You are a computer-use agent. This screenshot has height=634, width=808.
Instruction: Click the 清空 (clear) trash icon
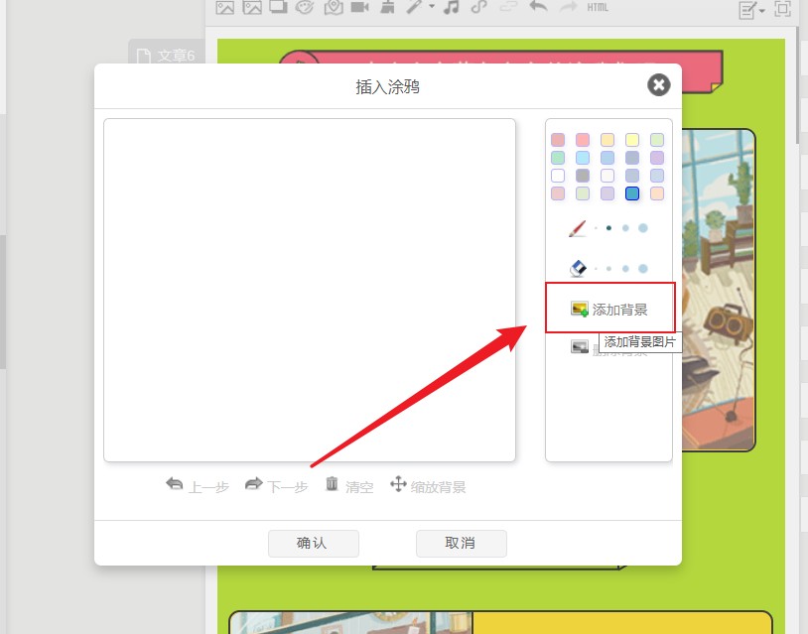(x=333, y=484)
